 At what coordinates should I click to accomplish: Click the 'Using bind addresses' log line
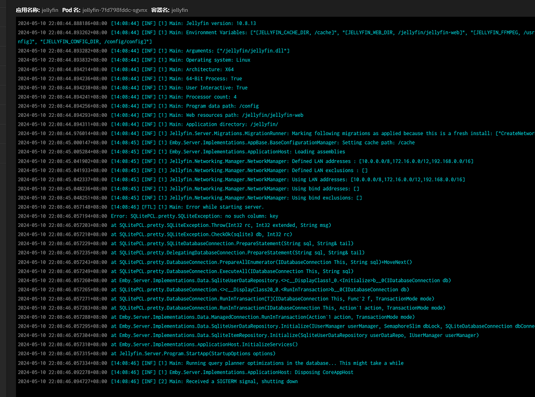pos(189,189)
